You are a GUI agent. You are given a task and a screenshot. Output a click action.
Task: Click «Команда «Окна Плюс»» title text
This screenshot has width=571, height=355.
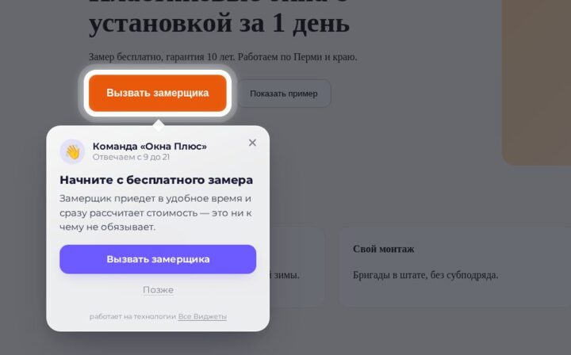[x=150, y=147]
